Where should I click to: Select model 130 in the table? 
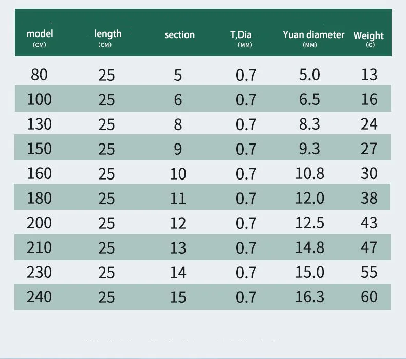(x=39, y=124)
